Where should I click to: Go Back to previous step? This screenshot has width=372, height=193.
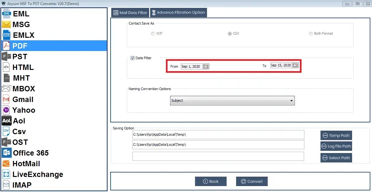click(211, 181)
